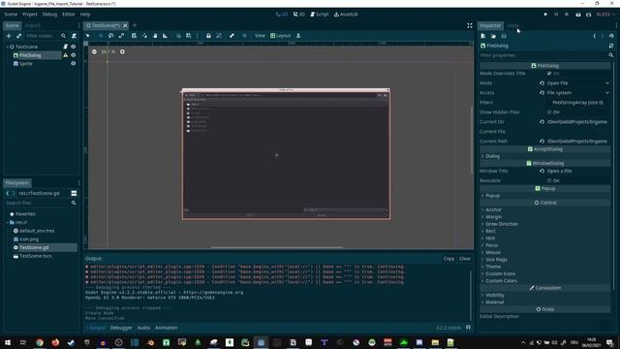
Task: Toggle visibility of Sprite node
Action: [x=74, y=64]
